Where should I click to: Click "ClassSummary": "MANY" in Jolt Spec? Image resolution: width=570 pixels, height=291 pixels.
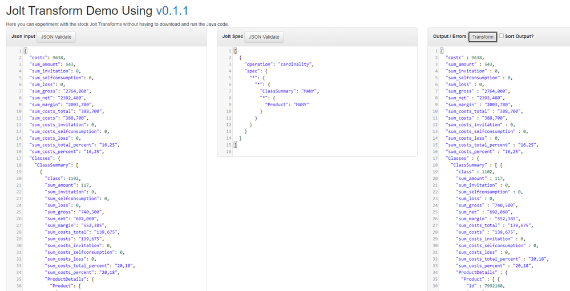(x=289, y=91)
